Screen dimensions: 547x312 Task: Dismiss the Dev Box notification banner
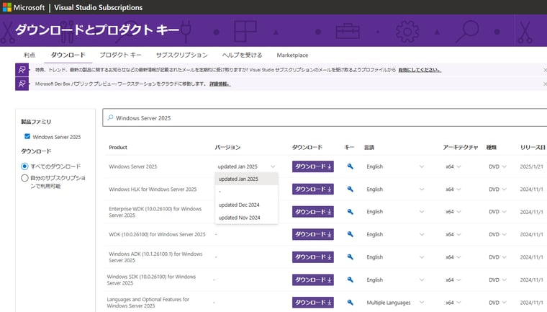pyautogui.click(x=544, y=84)
